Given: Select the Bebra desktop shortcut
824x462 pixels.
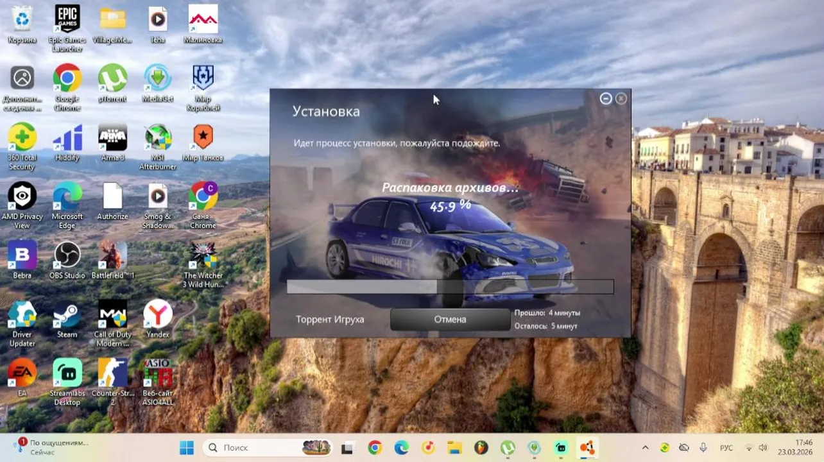Looking at the screenshot, I should (x=22, y=261).
